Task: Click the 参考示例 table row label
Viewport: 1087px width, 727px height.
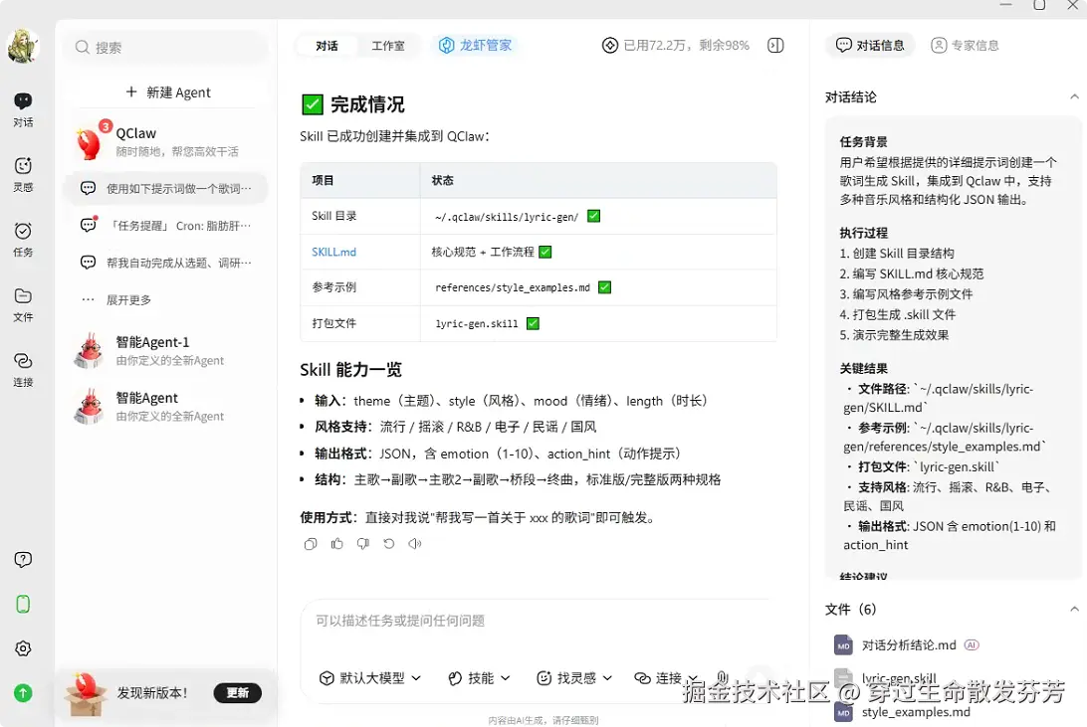Action: pos(334,287)
